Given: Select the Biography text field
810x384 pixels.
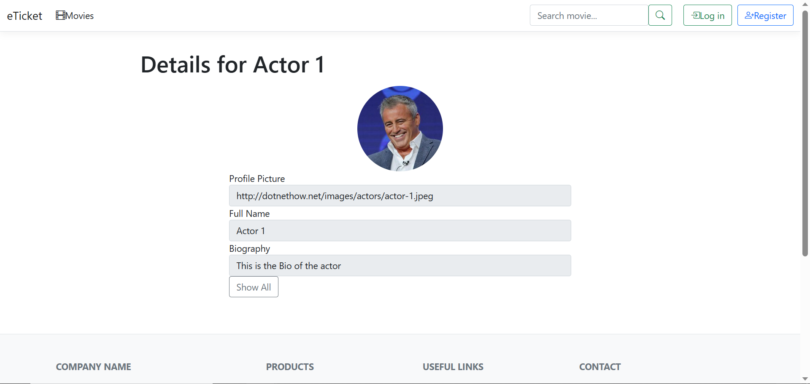Looking at the screenshot, I should 400,265.
